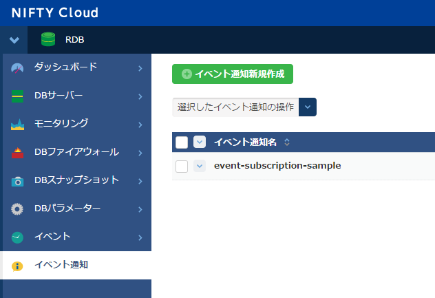Open the DBファイアウォール menu item
435x298 pixels.
pos(77,153)
